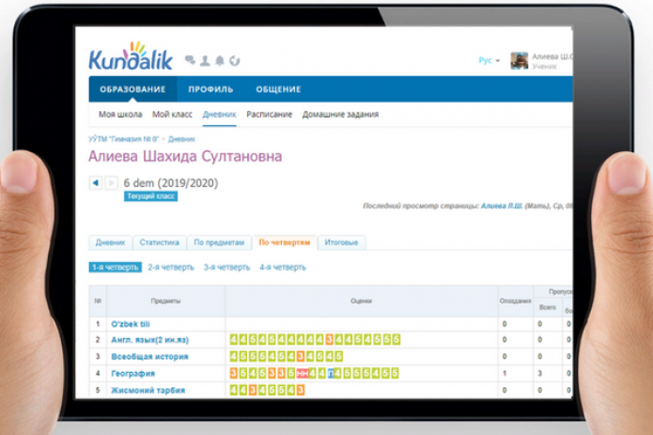Click the circular refresh icon in header
The image size is (653, 435).
pos(235,61)
